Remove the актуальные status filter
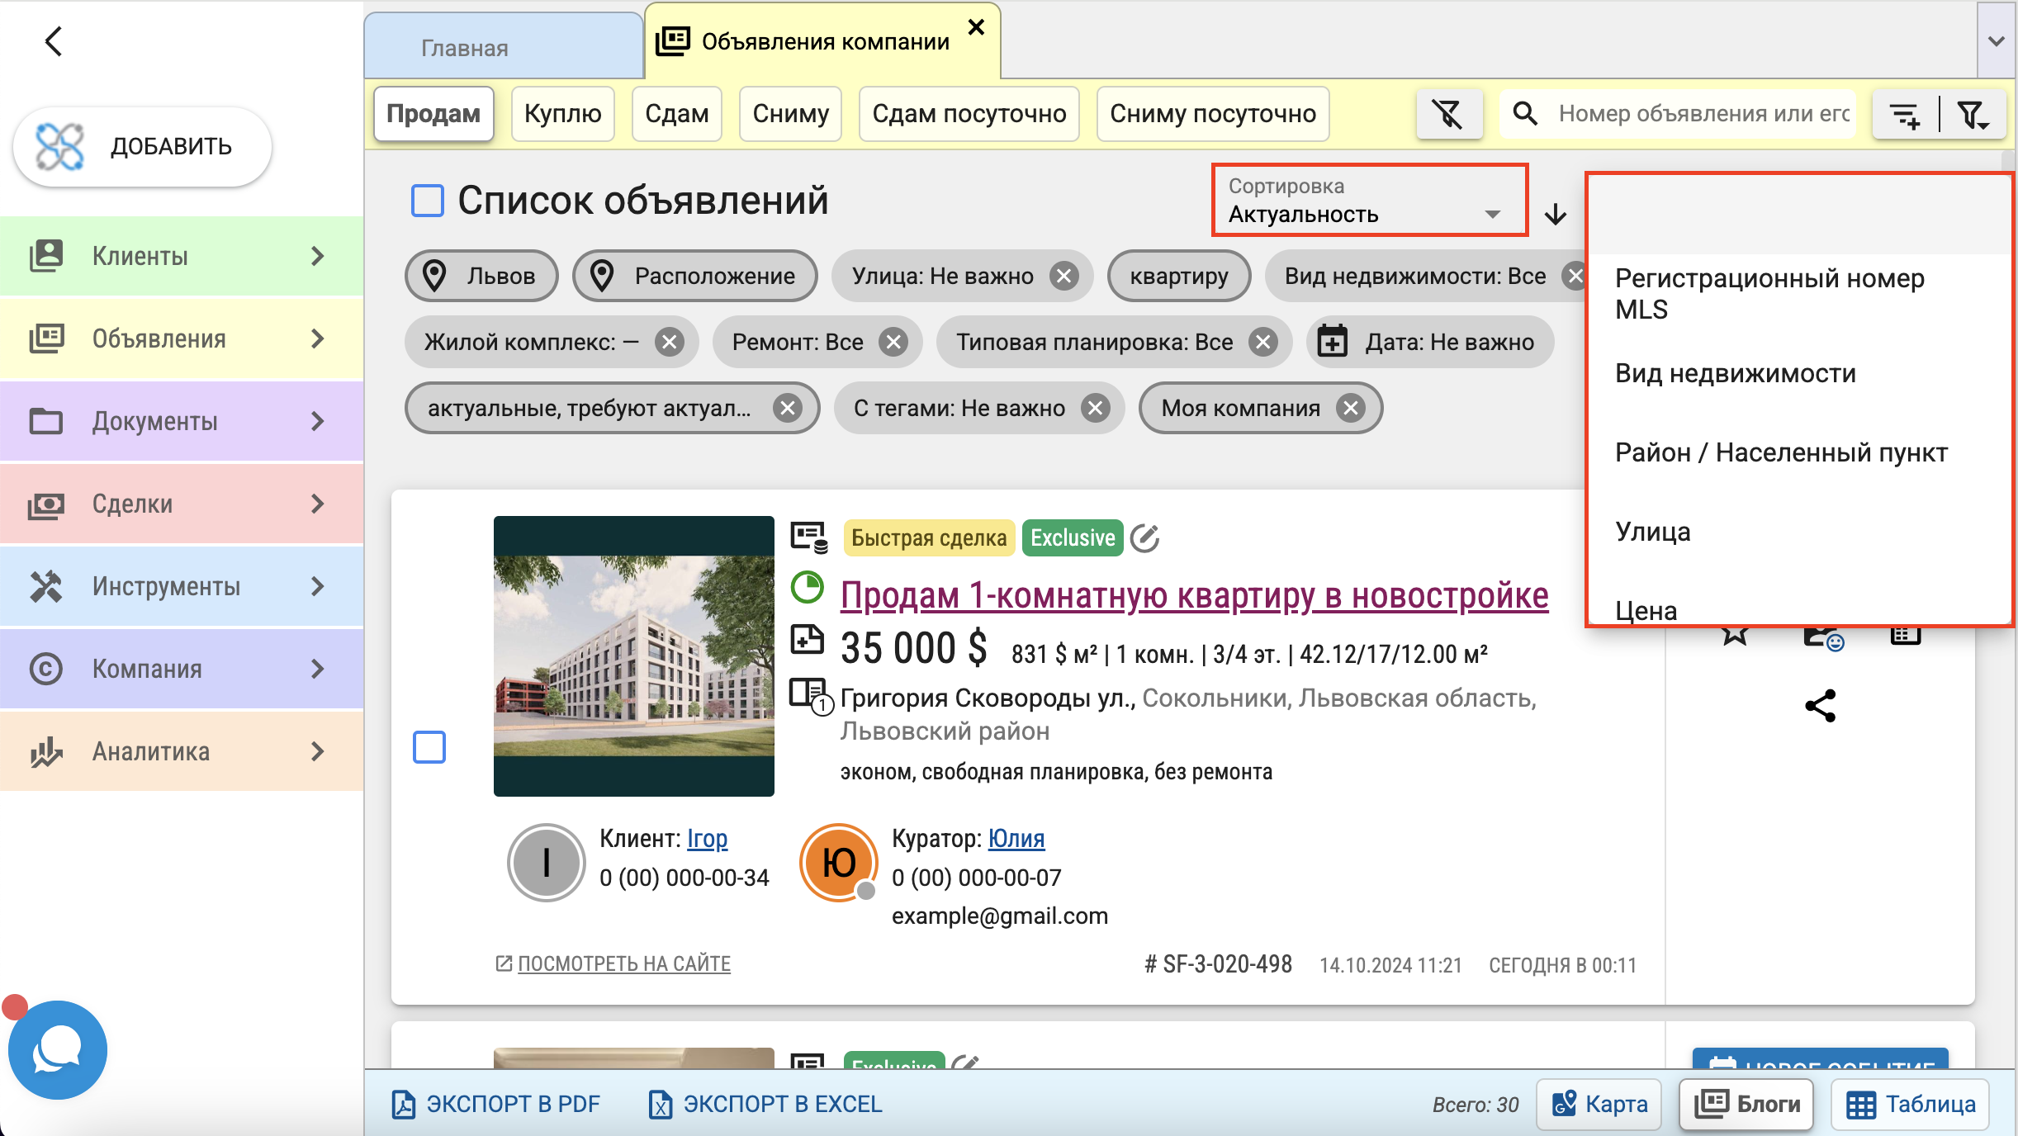 (x=788, y=408)
